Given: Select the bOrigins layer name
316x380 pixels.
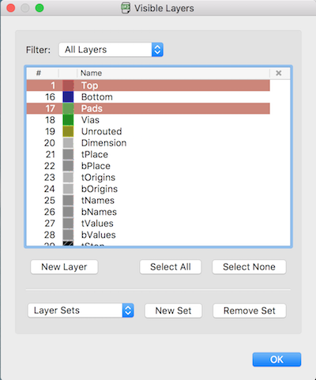Looking at the screenshot, I should [x=100, y=189].
